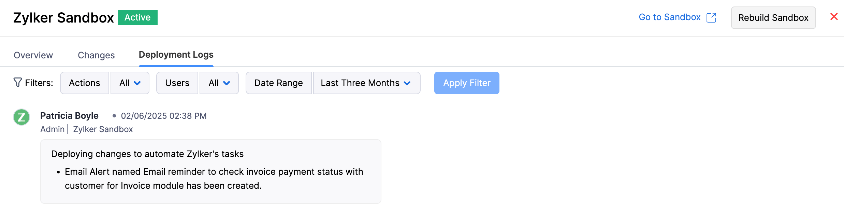Select the Deployment Logs tab
This screenshot has height=213, width=844.
click(176, 55)
